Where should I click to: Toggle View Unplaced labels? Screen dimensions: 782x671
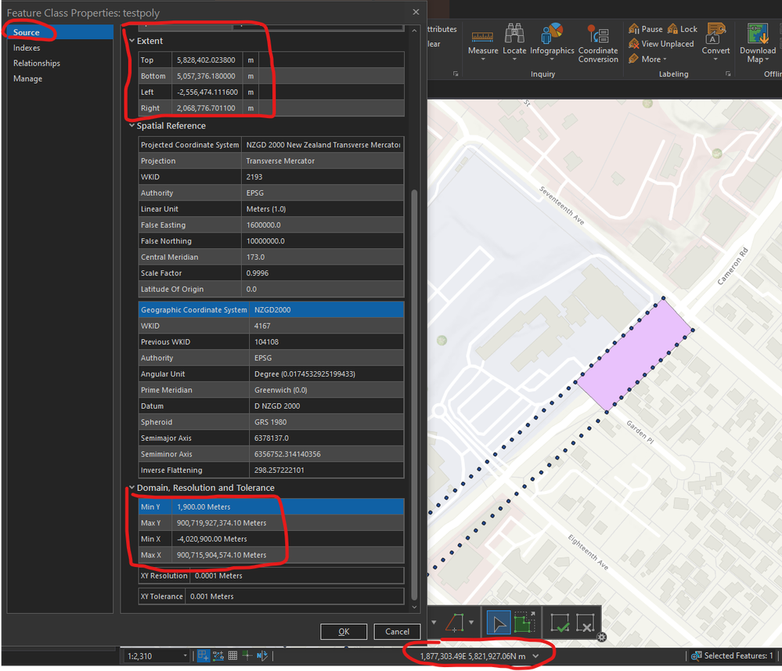pos(661,44)
